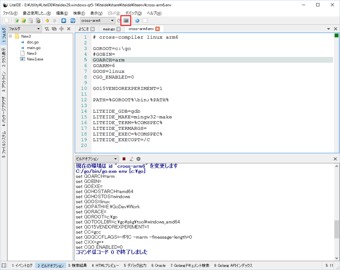
Task: Stop the build process with the red square
Action: click(124, 159)
